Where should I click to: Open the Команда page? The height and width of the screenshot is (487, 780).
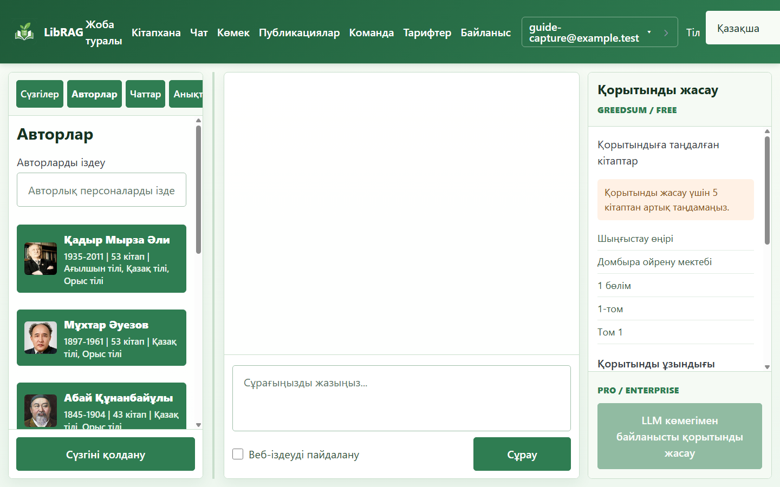372,32
